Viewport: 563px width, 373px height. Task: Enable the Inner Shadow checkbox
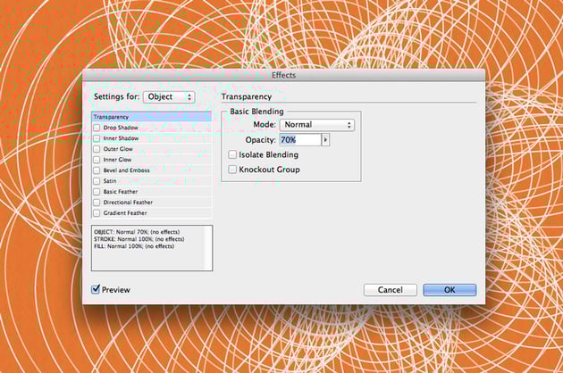tap(97, 138)
